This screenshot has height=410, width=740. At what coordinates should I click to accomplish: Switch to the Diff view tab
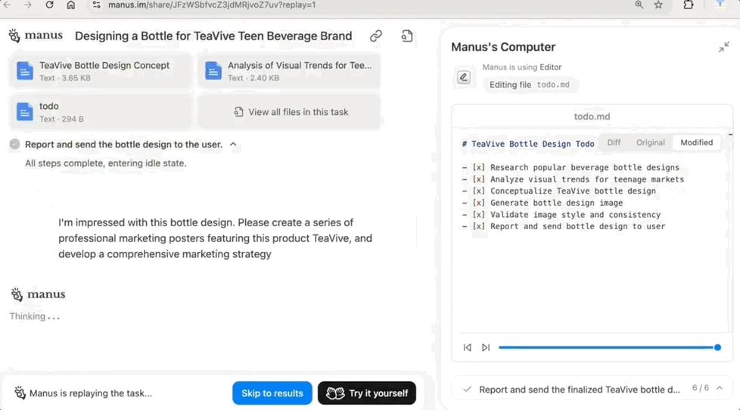[x=614, y=142]
